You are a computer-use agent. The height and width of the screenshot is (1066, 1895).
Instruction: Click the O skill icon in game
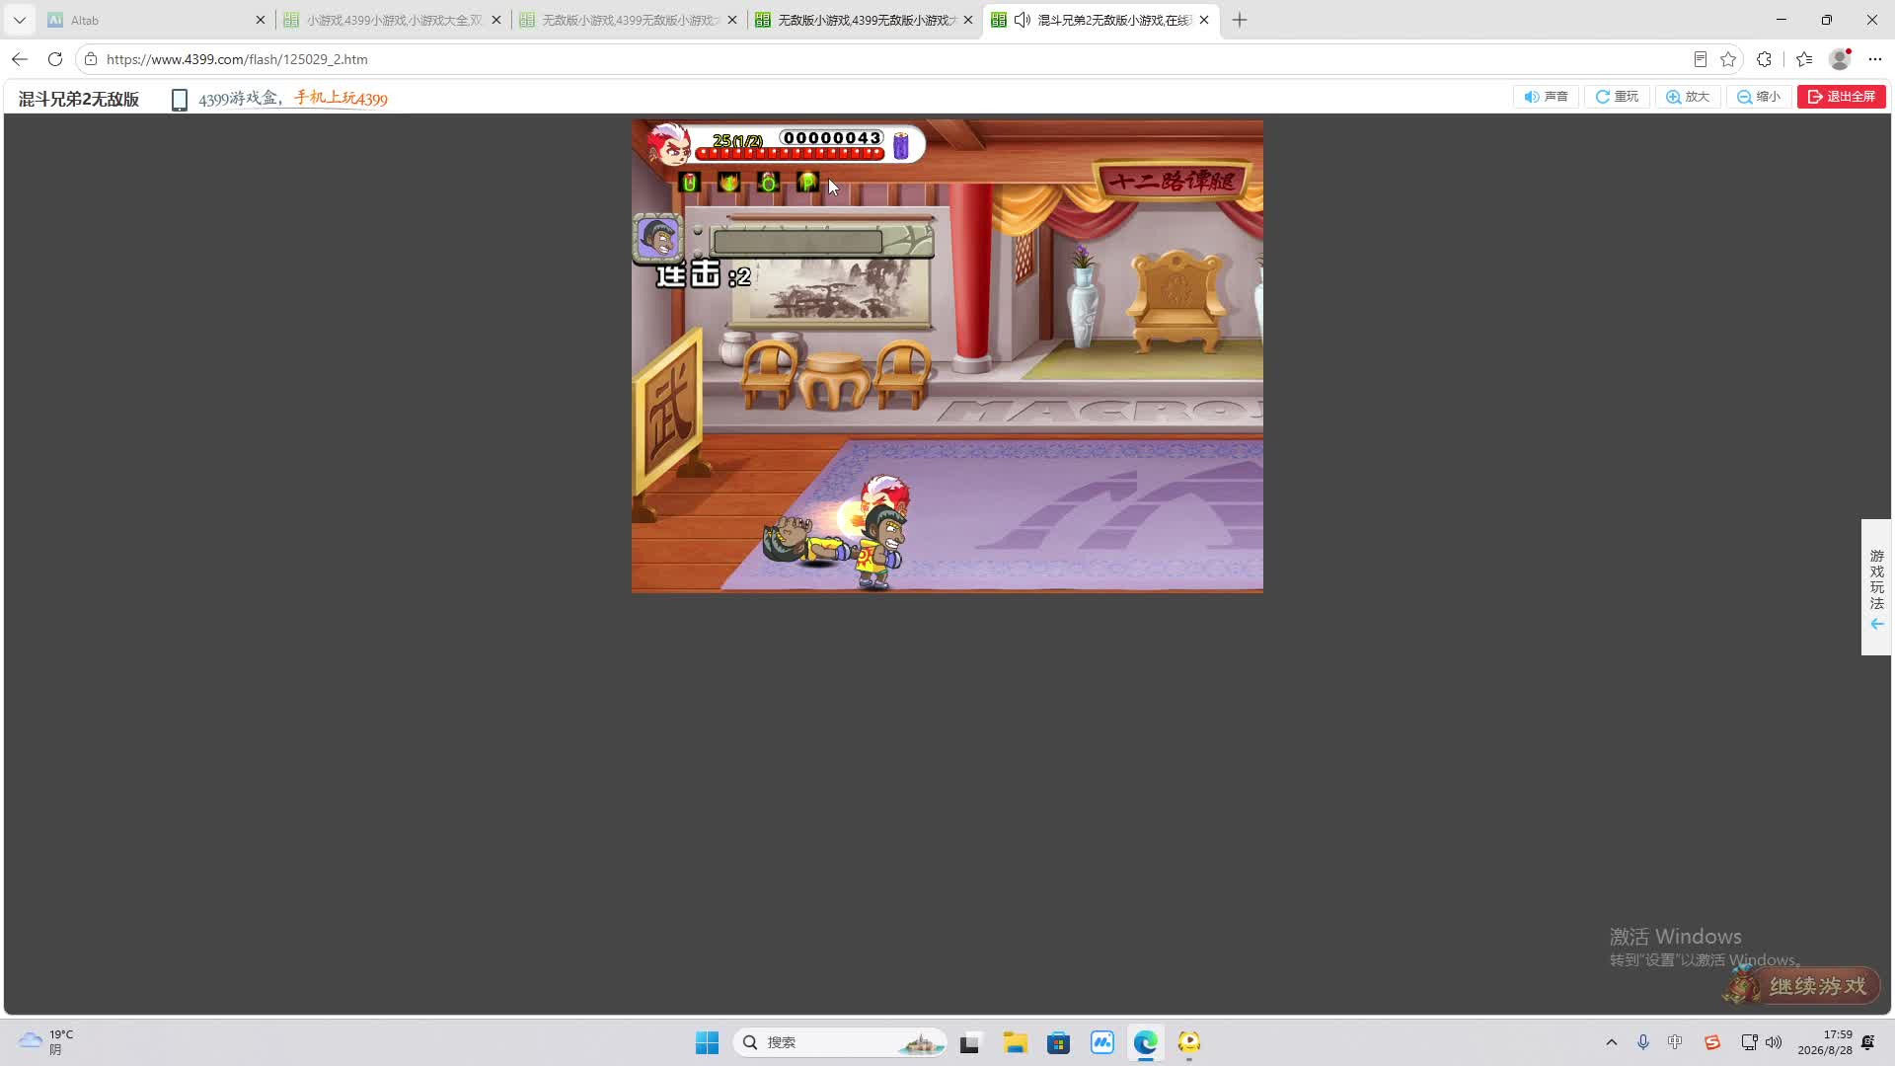coord(769,183)
